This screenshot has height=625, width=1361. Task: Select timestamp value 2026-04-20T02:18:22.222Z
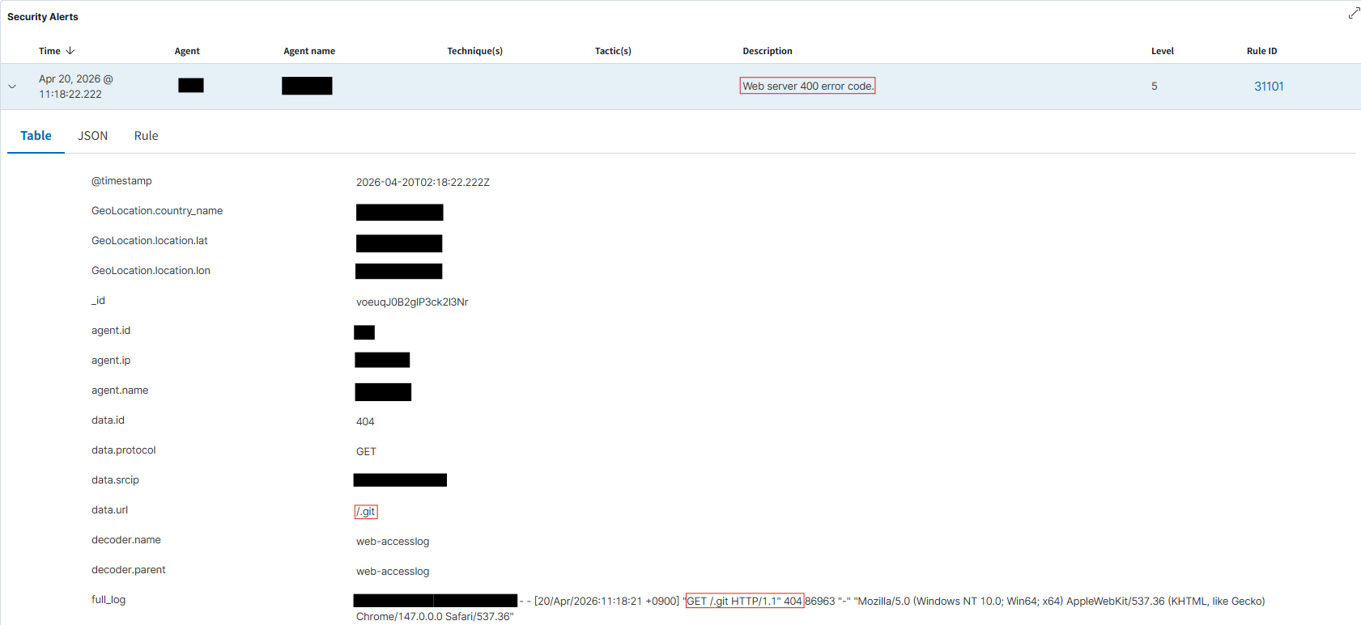[423, 182]
